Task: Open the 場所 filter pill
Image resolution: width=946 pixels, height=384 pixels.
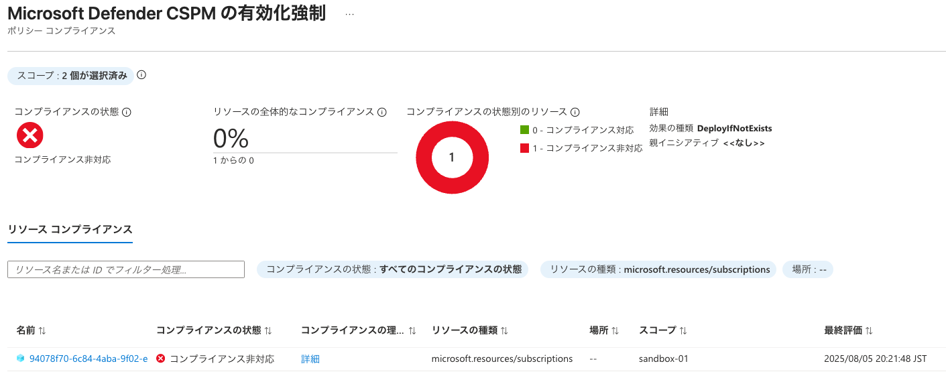Action: [x=808, y=269]
